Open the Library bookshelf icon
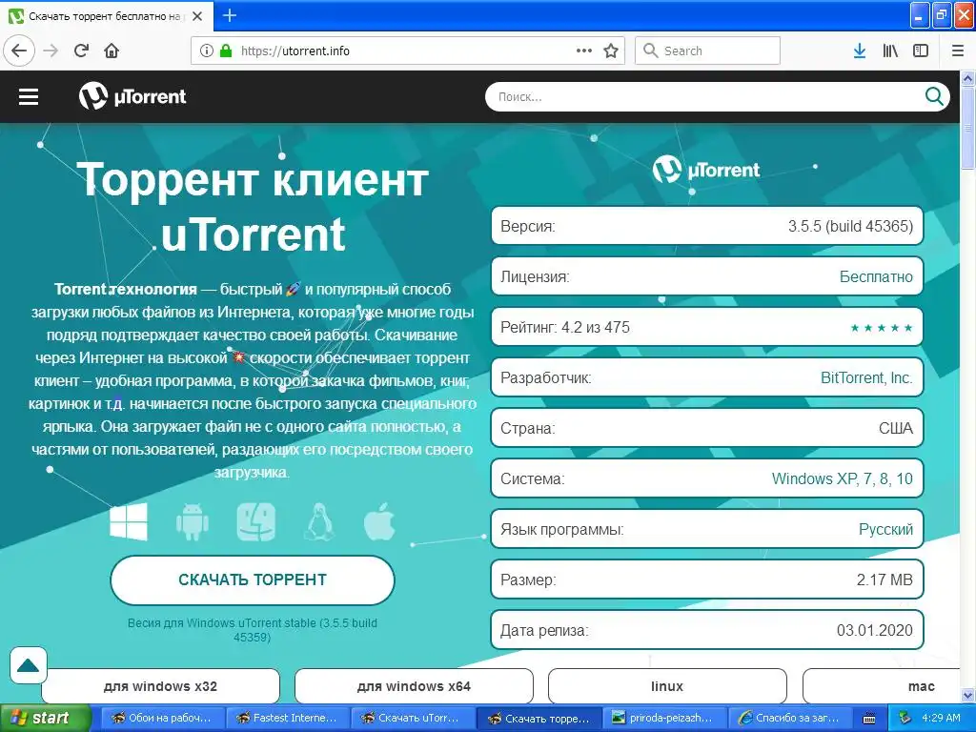 click(x=890, y=51)
